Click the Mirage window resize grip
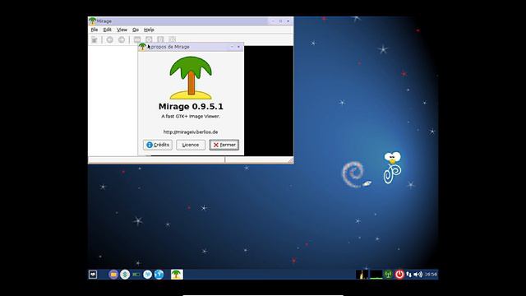526x296 pixels. (290, 161)
